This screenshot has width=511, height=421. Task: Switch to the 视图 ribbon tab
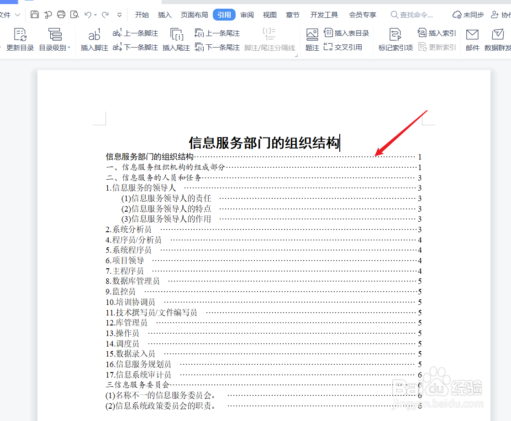coord(269,14)
